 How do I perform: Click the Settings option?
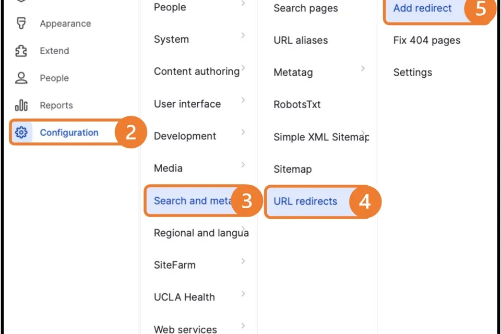pyautogui.click(x=412, y=73)
